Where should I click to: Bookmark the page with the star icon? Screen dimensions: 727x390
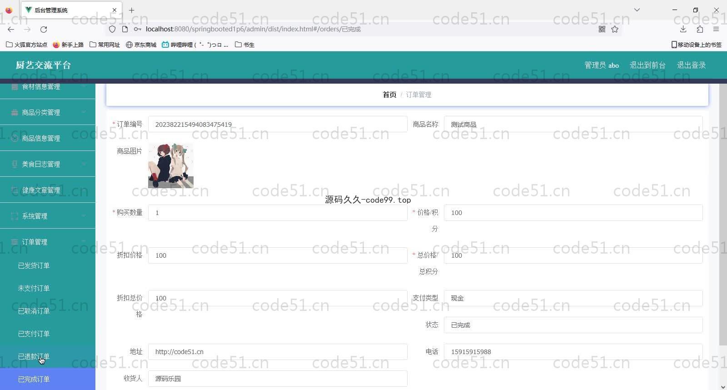615,29
